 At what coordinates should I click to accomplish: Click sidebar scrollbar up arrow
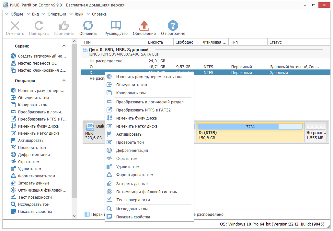coord(74,41)
